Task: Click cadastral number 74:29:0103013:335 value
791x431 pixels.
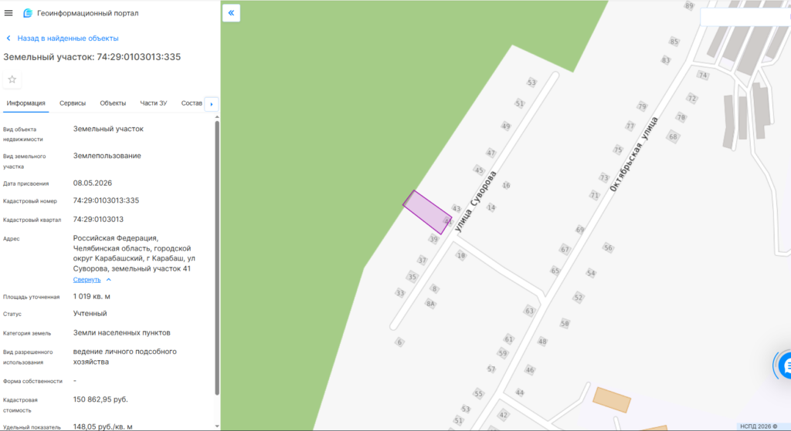Action: click(x=106, y=200)
